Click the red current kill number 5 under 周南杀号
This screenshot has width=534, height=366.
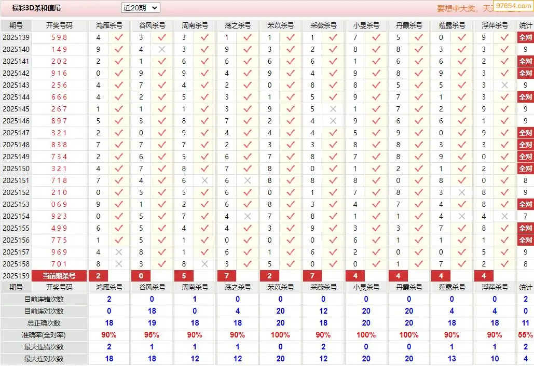click(x=184, y=276)
